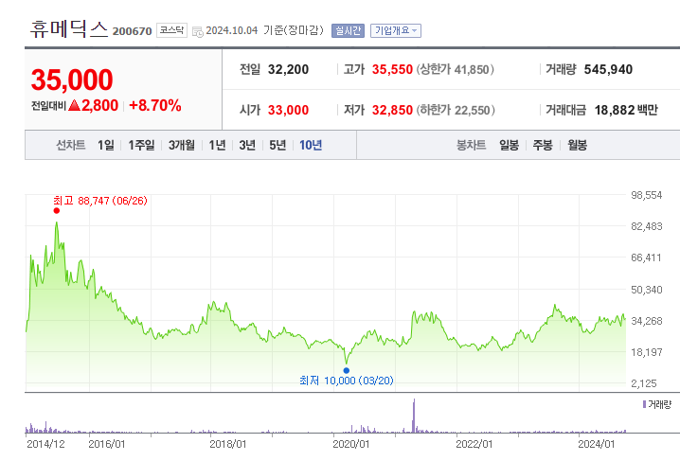
Task: Switch to 월봉 monthly candle chart
Action: tap(577, 145)
